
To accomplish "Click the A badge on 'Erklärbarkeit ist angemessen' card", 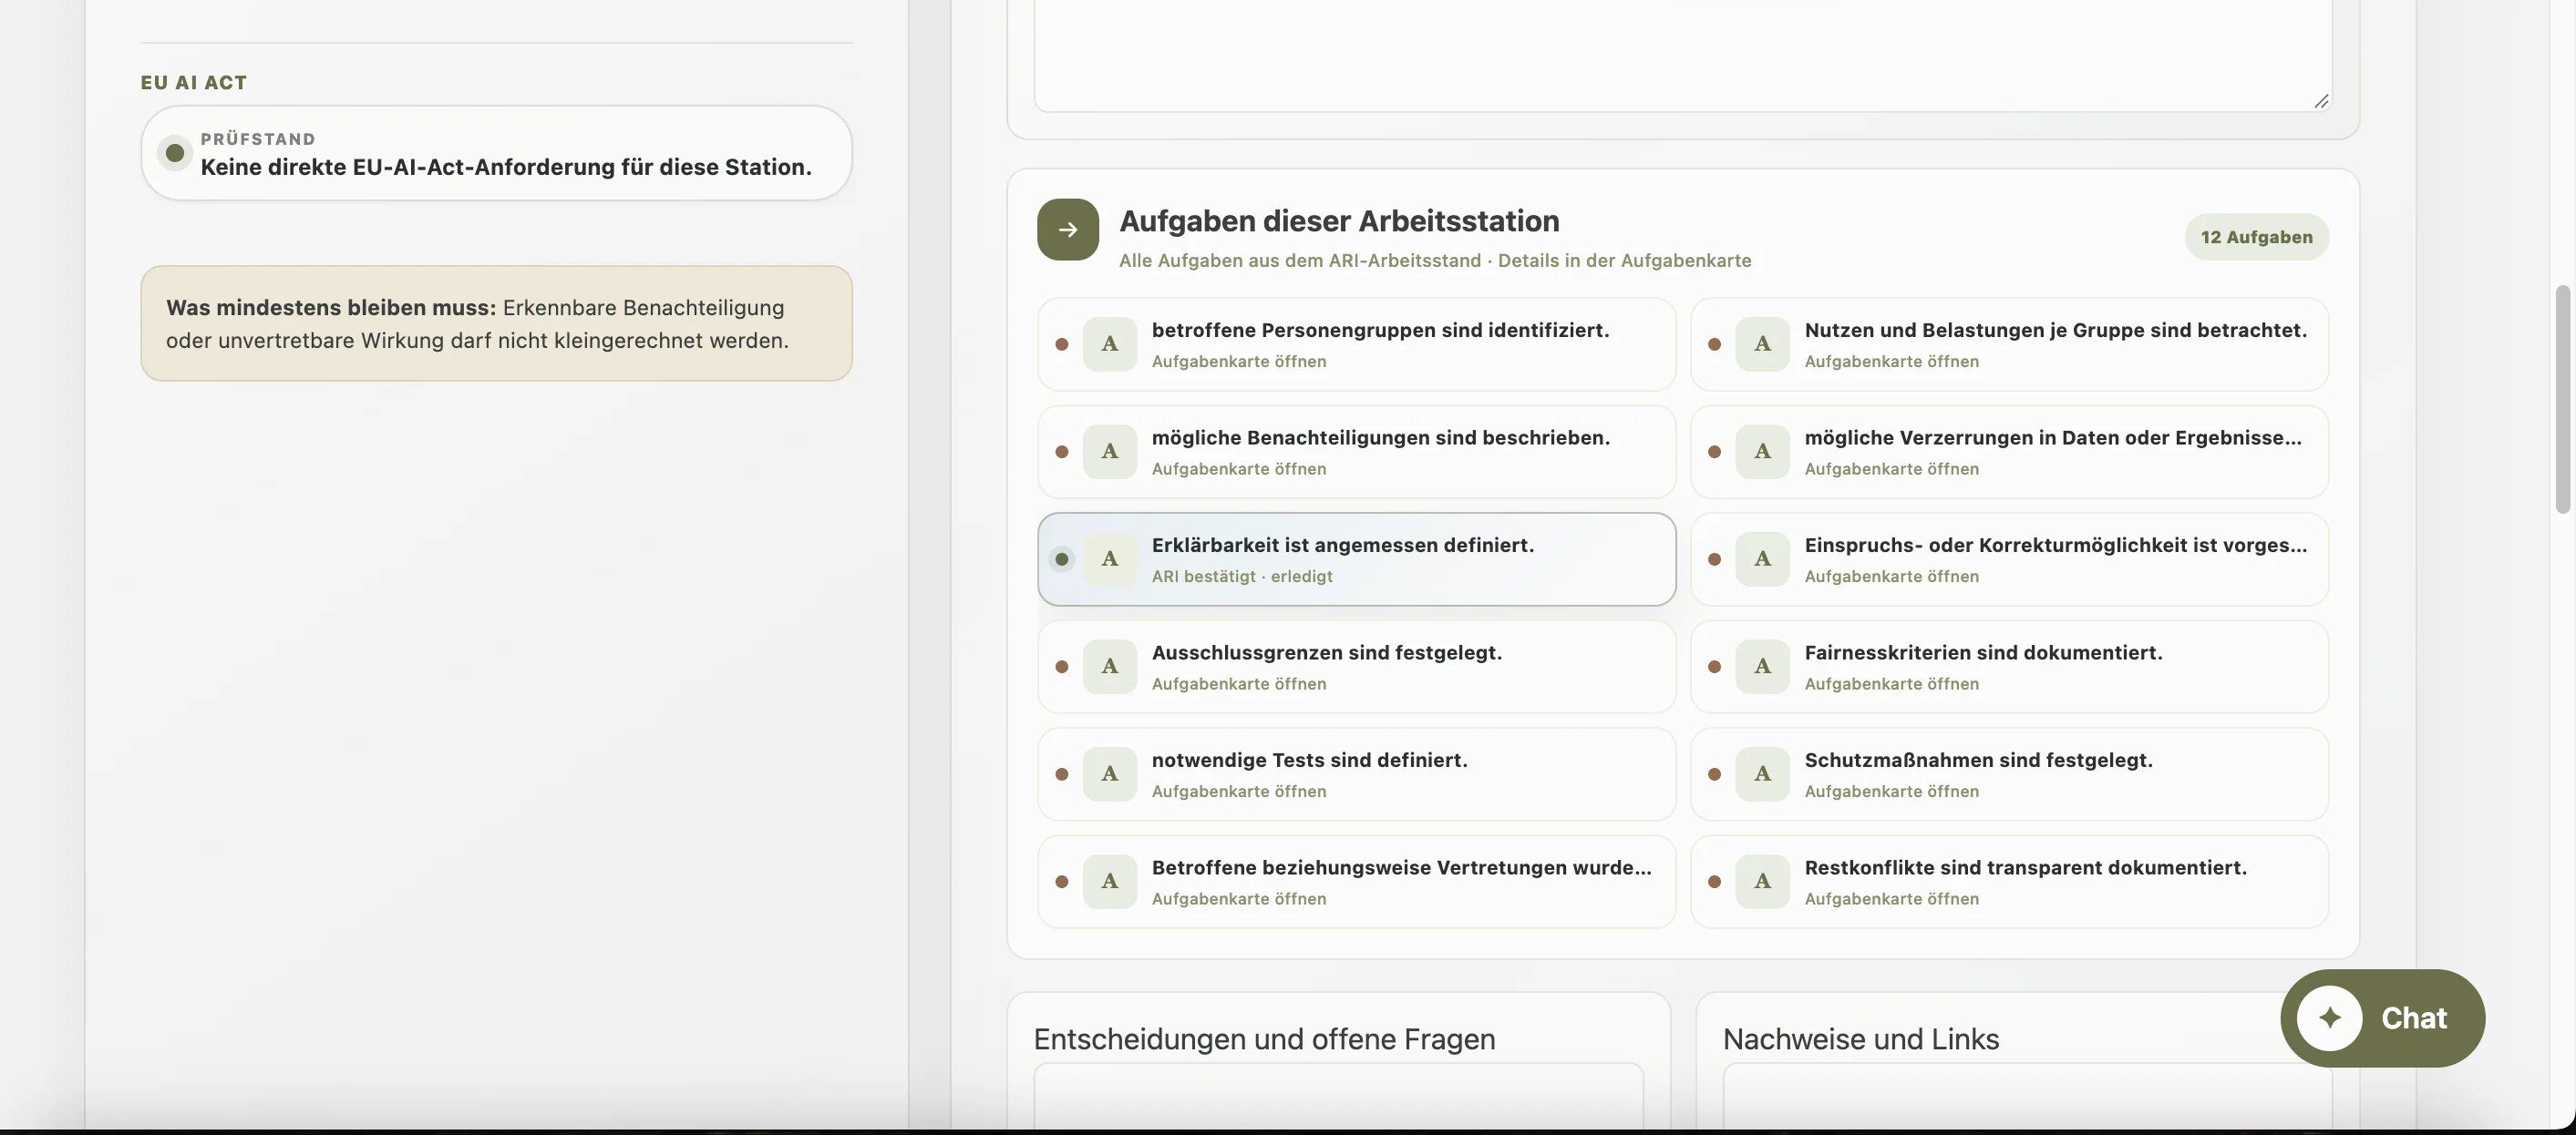I will click(1109, 558).
